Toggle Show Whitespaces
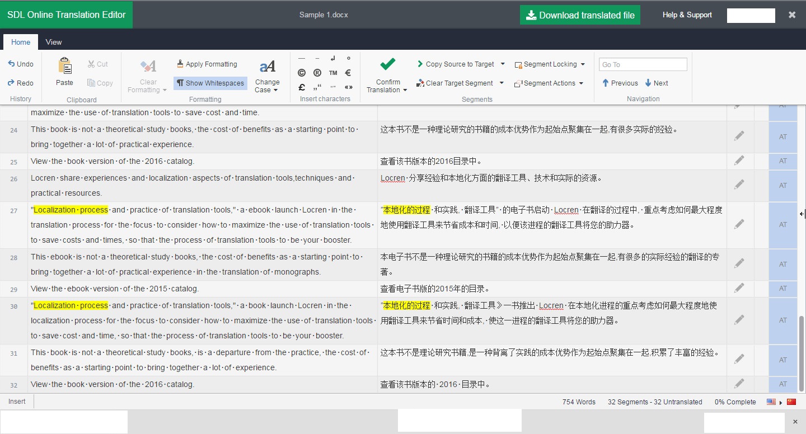 coord(210,83)
